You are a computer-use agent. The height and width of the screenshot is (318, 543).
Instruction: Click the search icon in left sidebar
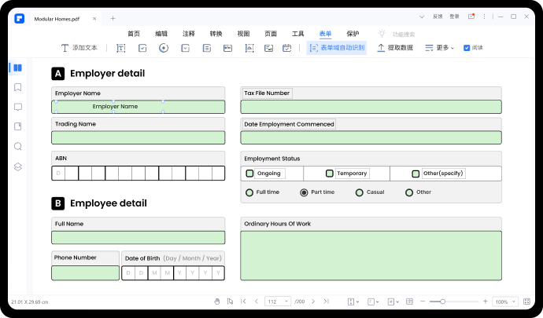(17, 146)
